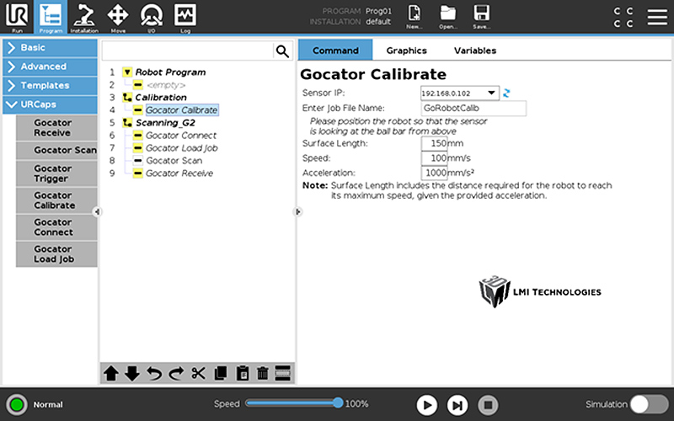Viewport: 674px width, 421px height.
Task: Select Gocator Calibrate in program tree
Action: click(x=181, y=110)
